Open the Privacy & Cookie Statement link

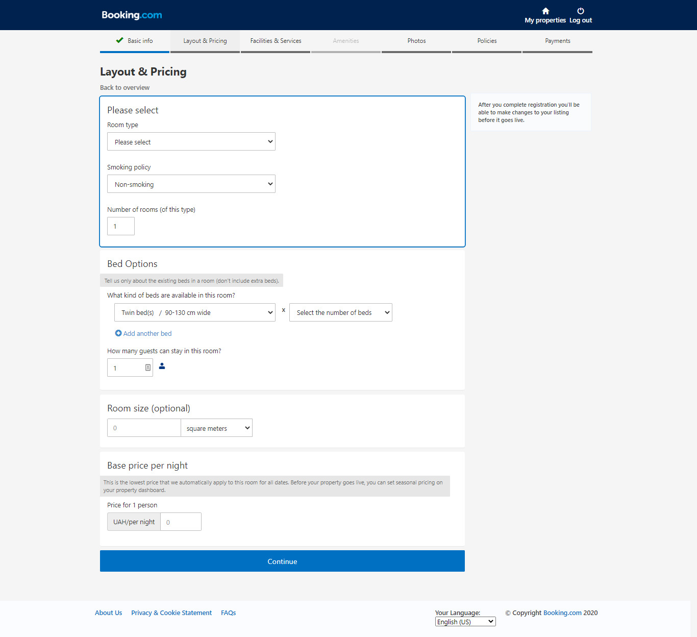point(171,612)
